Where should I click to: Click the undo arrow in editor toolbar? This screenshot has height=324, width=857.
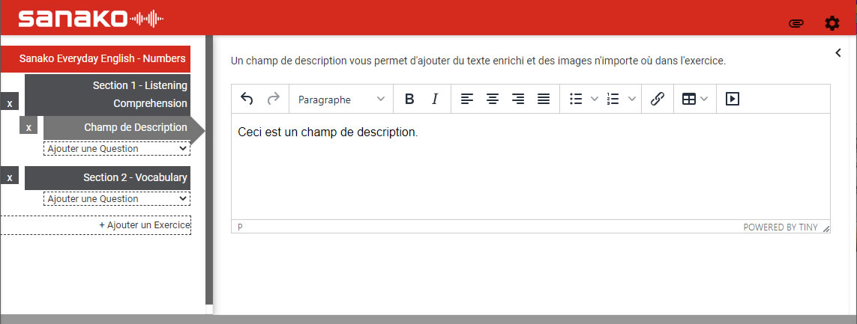tap(247, 99)
